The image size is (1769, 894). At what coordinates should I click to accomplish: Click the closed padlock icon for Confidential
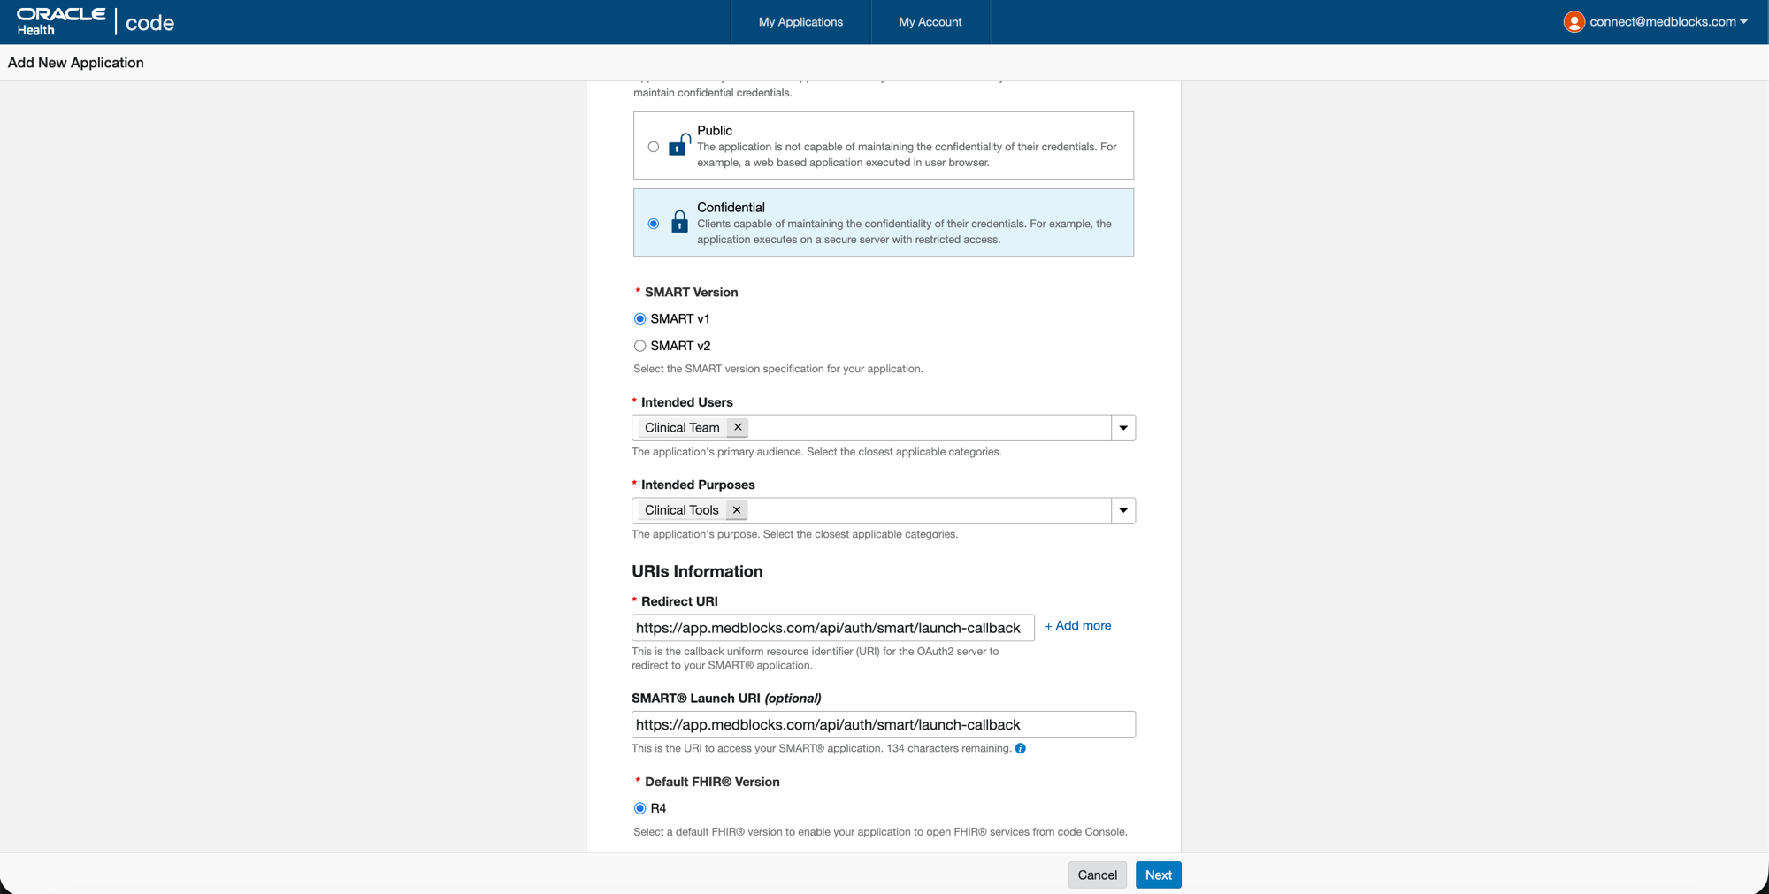tap(679, 221)
